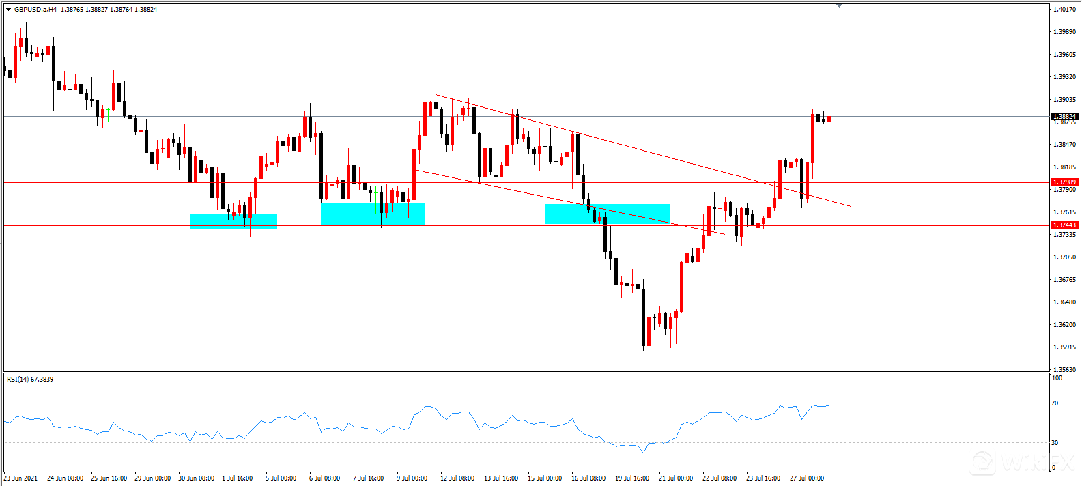Click the 12 Jul 08:00 time label

(x=457, y=478)
